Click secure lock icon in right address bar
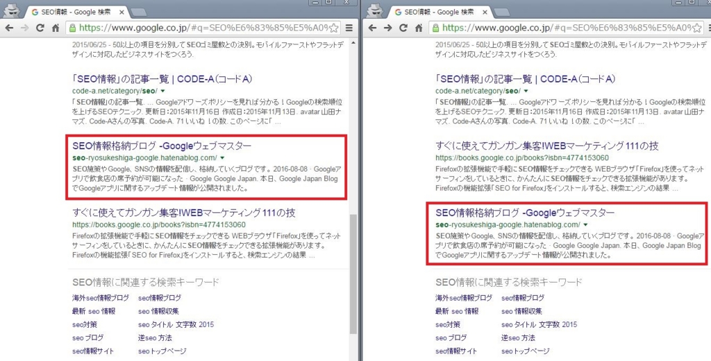This screenshot has height=361, width=711. click(435, 28)
